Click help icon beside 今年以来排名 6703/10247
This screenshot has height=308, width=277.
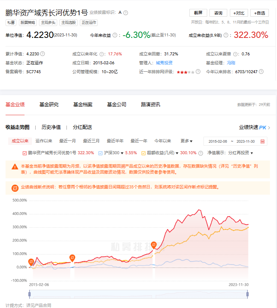(x=261, y=71)
